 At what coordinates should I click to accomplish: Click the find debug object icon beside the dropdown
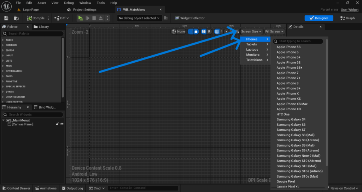[166, 18]
